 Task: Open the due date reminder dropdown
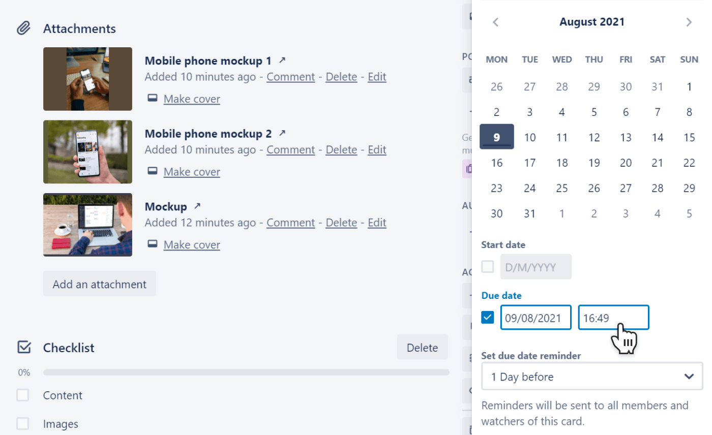[591, 376]
